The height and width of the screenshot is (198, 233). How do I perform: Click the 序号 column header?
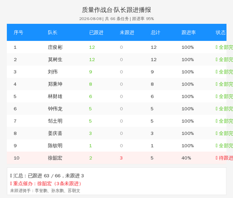tap(18, 33)
